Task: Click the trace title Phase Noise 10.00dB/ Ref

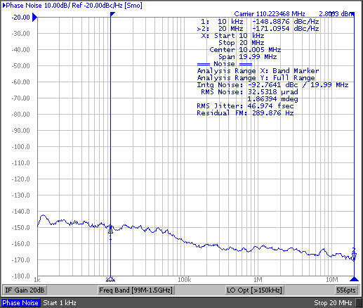Action: point(44,6)
